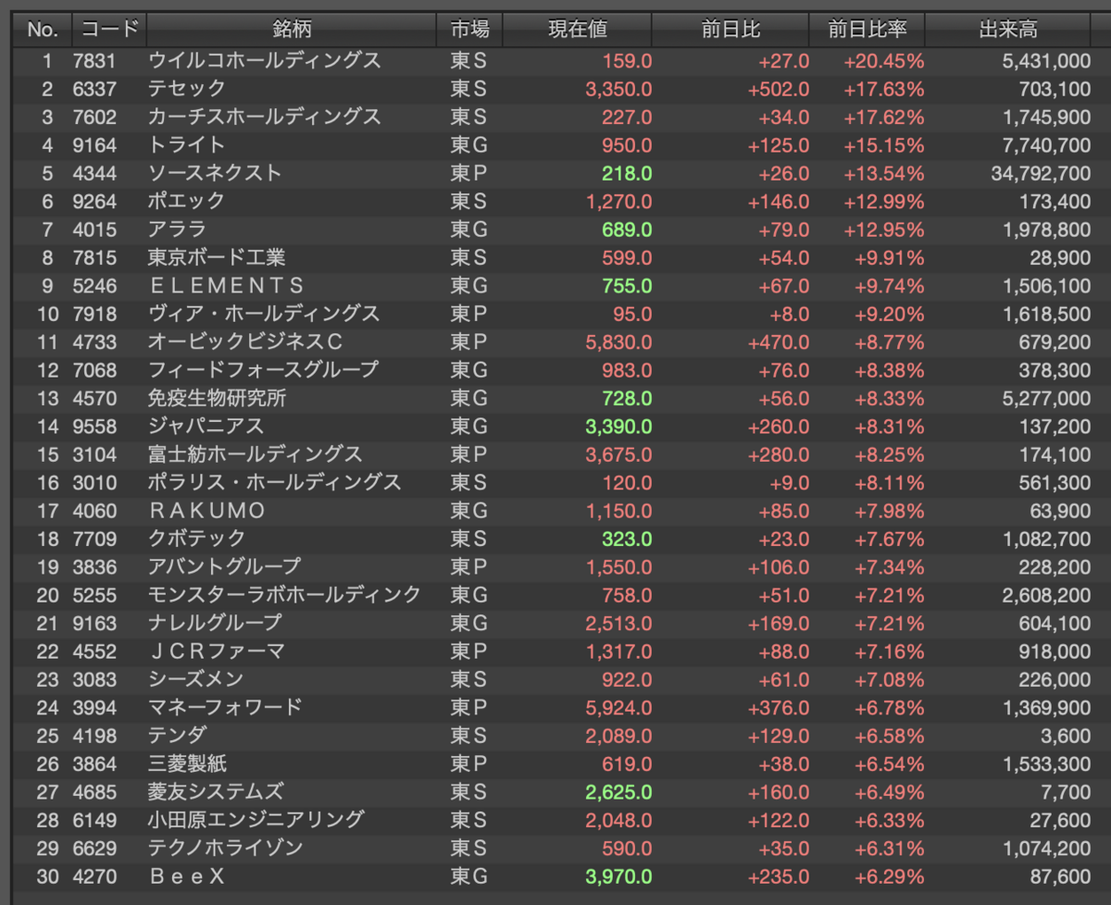This screenshot has width=1111, height=905.
Task: Click アバントグループ stock name
Action: point(225,566)
